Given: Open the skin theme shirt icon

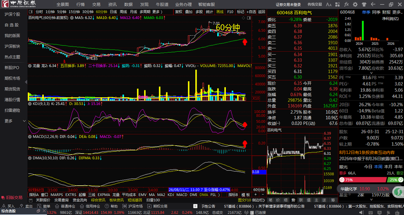Looking at the screenshot, I should [364, 4].
